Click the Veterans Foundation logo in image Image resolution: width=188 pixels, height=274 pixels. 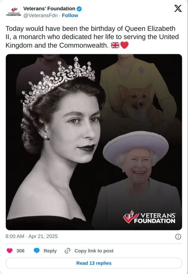coord(149,217)
